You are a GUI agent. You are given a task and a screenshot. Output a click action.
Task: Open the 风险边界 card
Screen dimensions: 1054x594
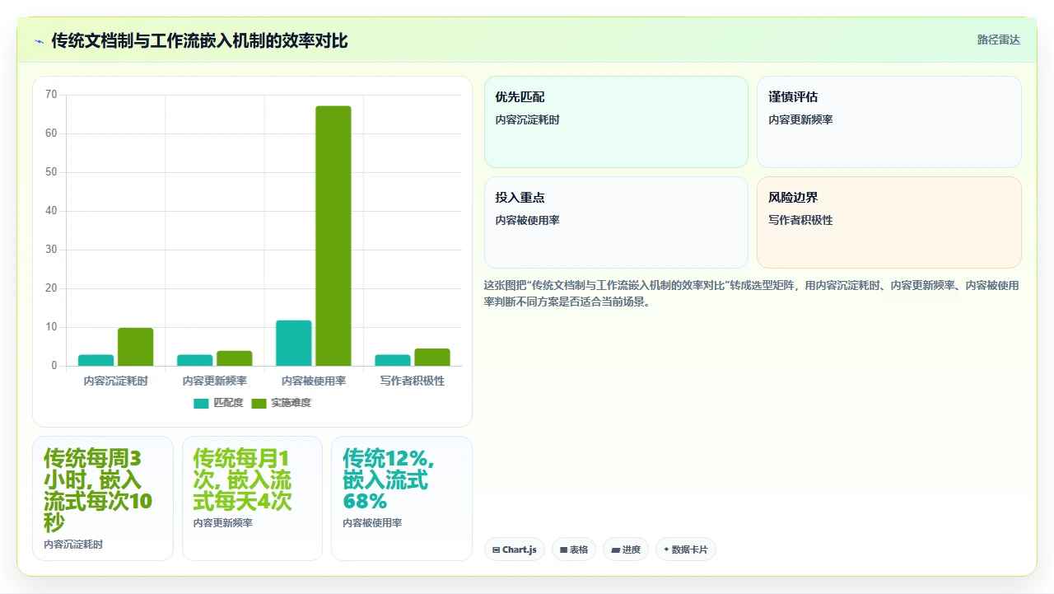(x=889, y=222)
